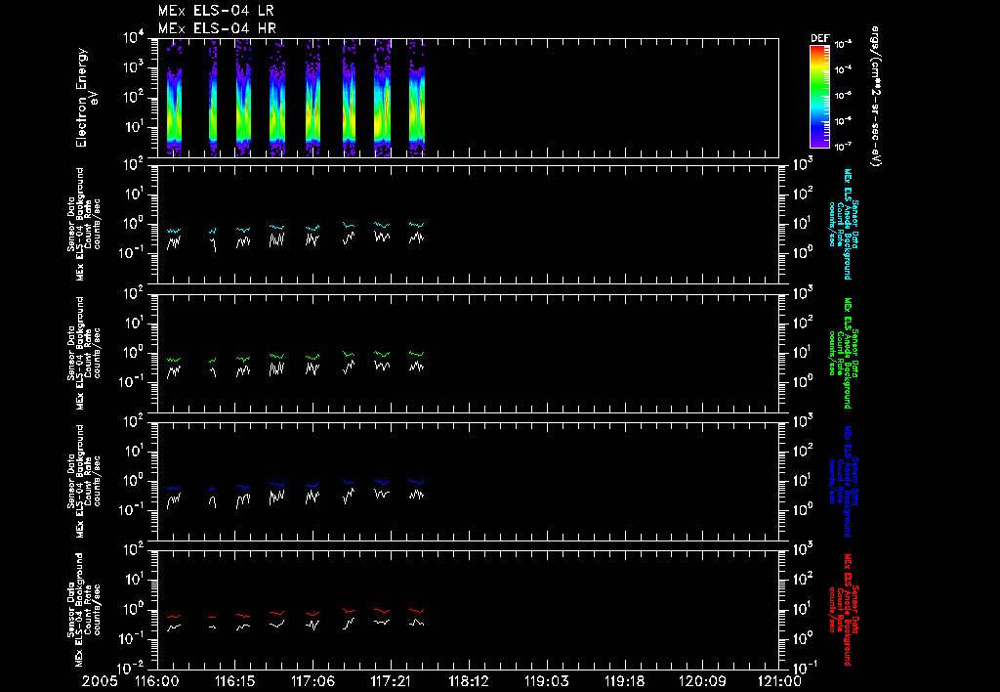Click the '121:00' time axis label
Viewport: 1000px width, 692px height.
[x=779, y=681]
